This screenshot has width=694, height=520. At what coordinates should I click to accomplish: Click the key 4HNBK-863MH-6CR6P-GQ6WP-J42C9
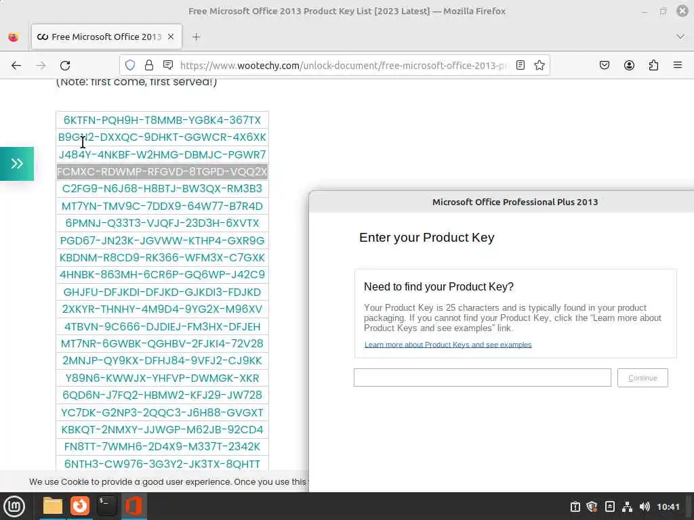(162, 275)
